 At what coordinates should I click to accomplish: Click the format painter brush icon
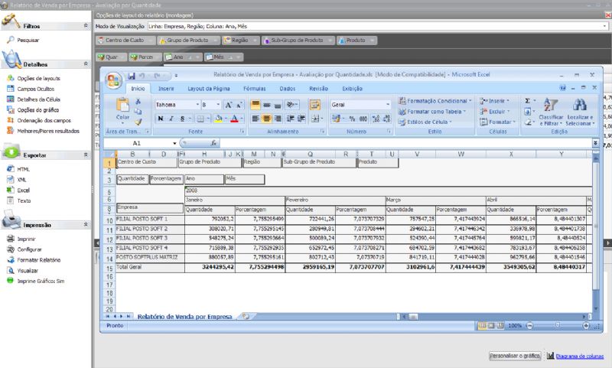[138, 122]
